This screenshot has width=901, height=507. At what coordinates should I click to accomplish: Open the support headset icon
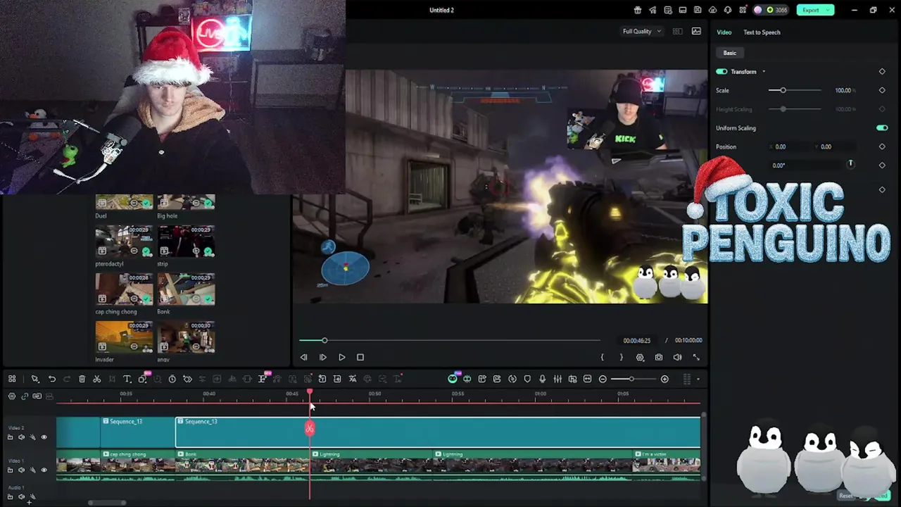pos(727,10)
